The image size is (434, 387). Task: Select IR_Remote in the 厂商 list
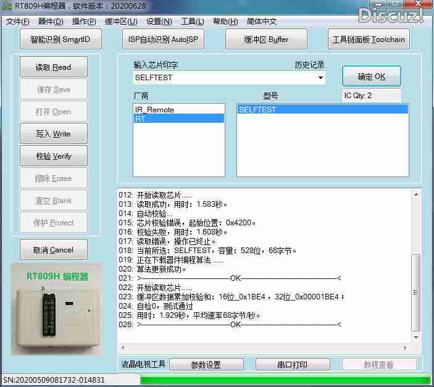tap(179, 110)
